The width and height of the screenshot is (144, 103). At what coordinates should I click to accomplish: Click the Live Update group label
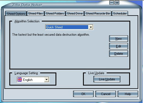click(96, 73)
